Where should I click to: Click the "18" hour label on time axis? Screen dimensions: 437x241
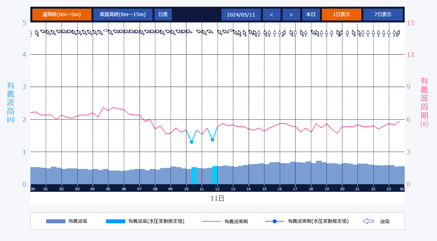(x=311, y=189)
